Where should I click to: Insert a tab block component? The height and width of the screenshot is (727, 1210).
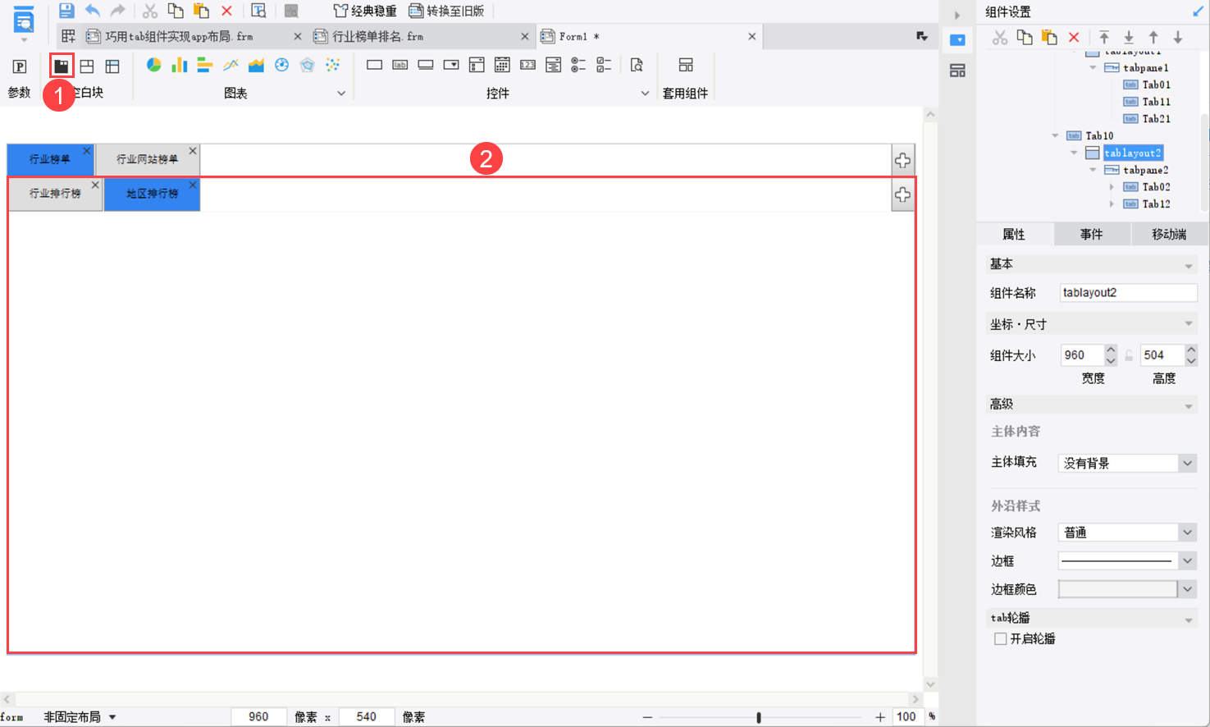(x=62, y=66)
